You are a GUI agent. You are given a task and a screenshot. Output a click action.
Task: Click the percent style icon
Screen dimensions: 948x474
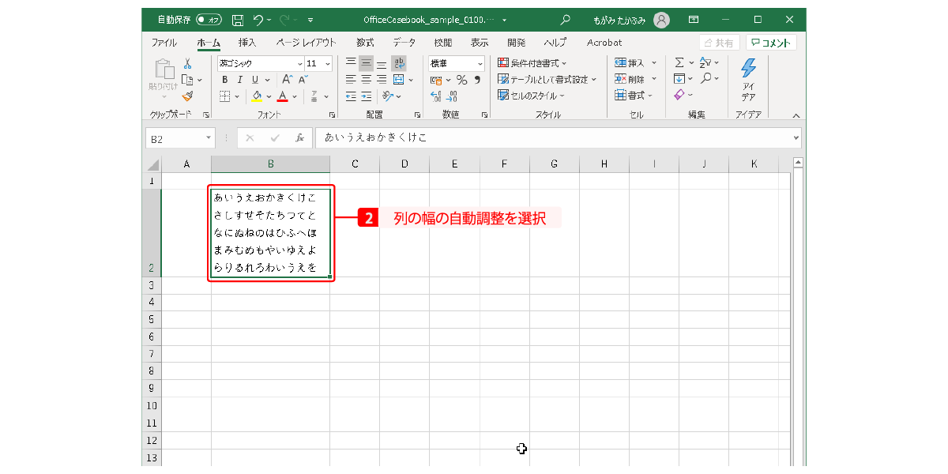click(x=462, y=80)
